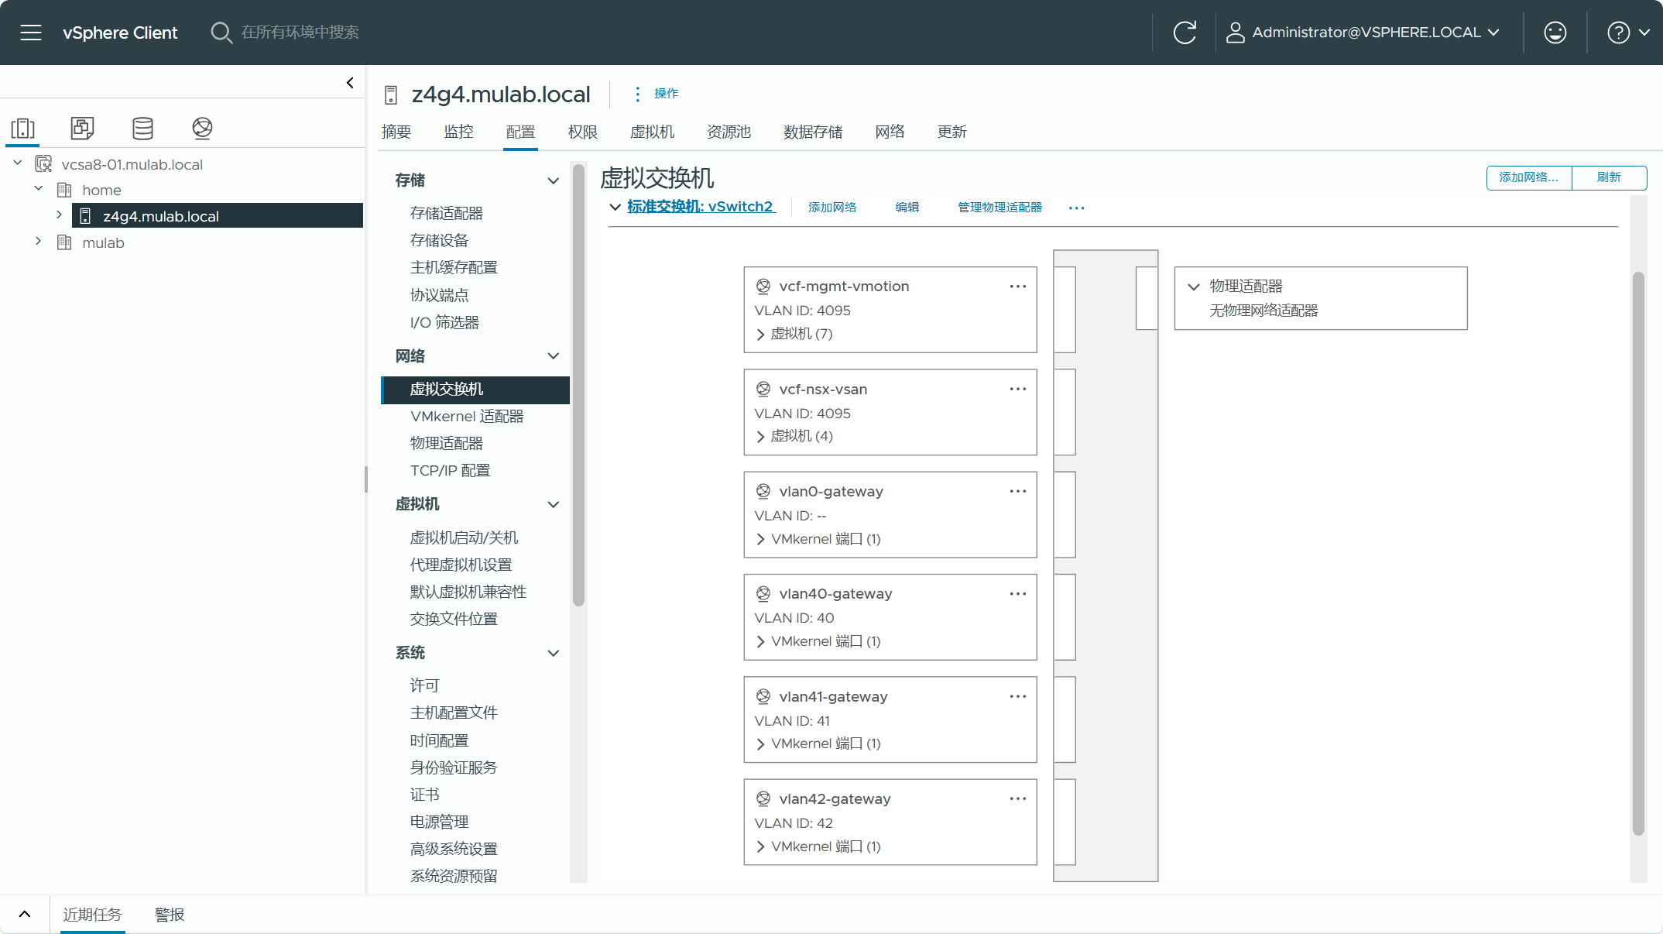
Task: Switch to VMs and Templates inventory view
Action: click(x=82, y=128)
